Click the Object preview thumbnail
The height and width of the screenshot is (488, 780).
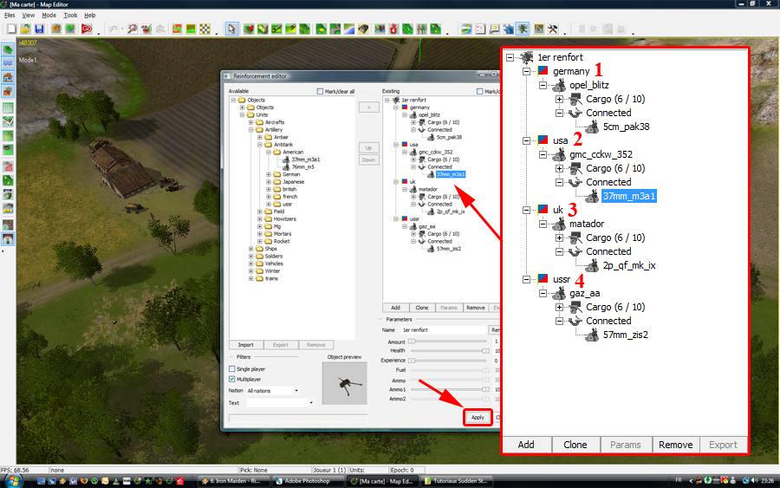[344, 383]
